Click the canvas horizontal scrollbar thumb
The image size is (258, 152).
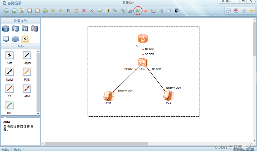click(96, 144)
